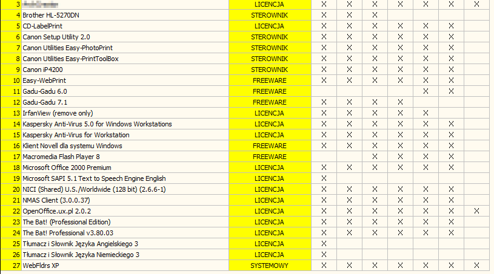Select LICENCJA type for OpenOffice.ux.pl 2.0.2

pos(270,211)
